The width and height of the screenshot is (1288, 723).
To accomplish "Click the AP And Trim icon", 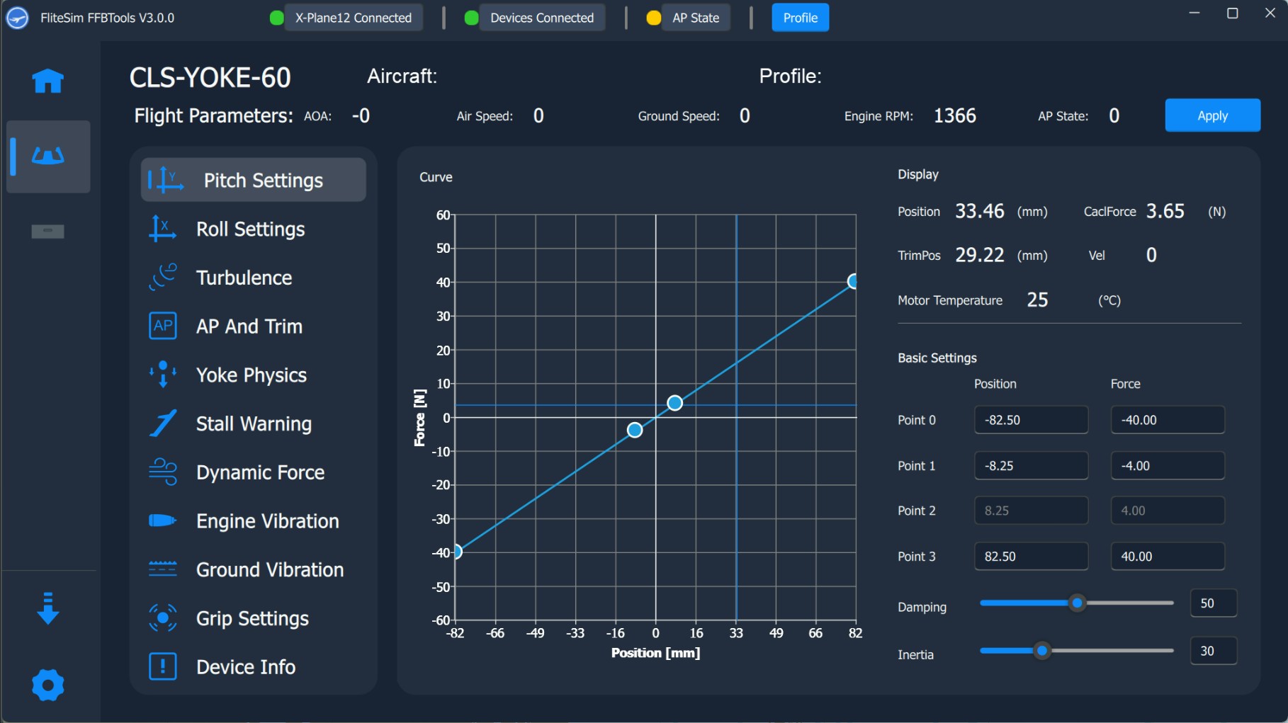I will pyautogui.click(x=163, y=326).
